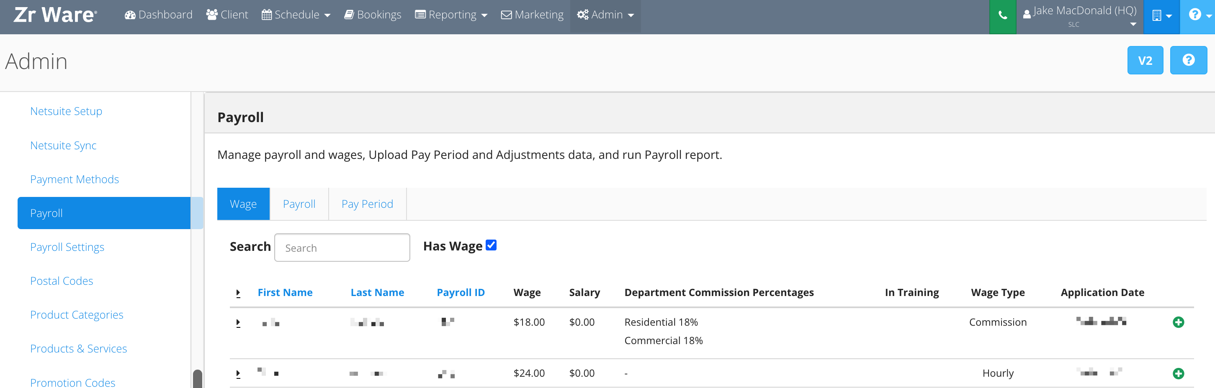The height and width of the screenshot is (388, 1215).
Task: Switch to the Pay Period tab
Action: click(368, 204)
